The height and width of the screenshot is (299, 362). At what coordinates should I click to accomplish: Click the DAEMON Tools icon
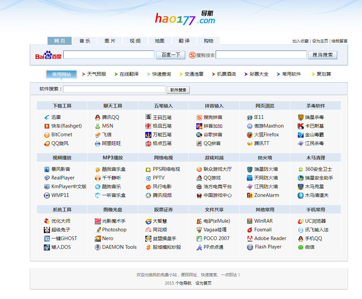pos(97,247)
